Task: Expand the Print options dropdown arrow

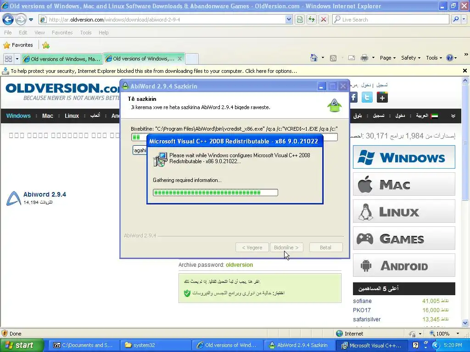Action: tap(373, 58)
